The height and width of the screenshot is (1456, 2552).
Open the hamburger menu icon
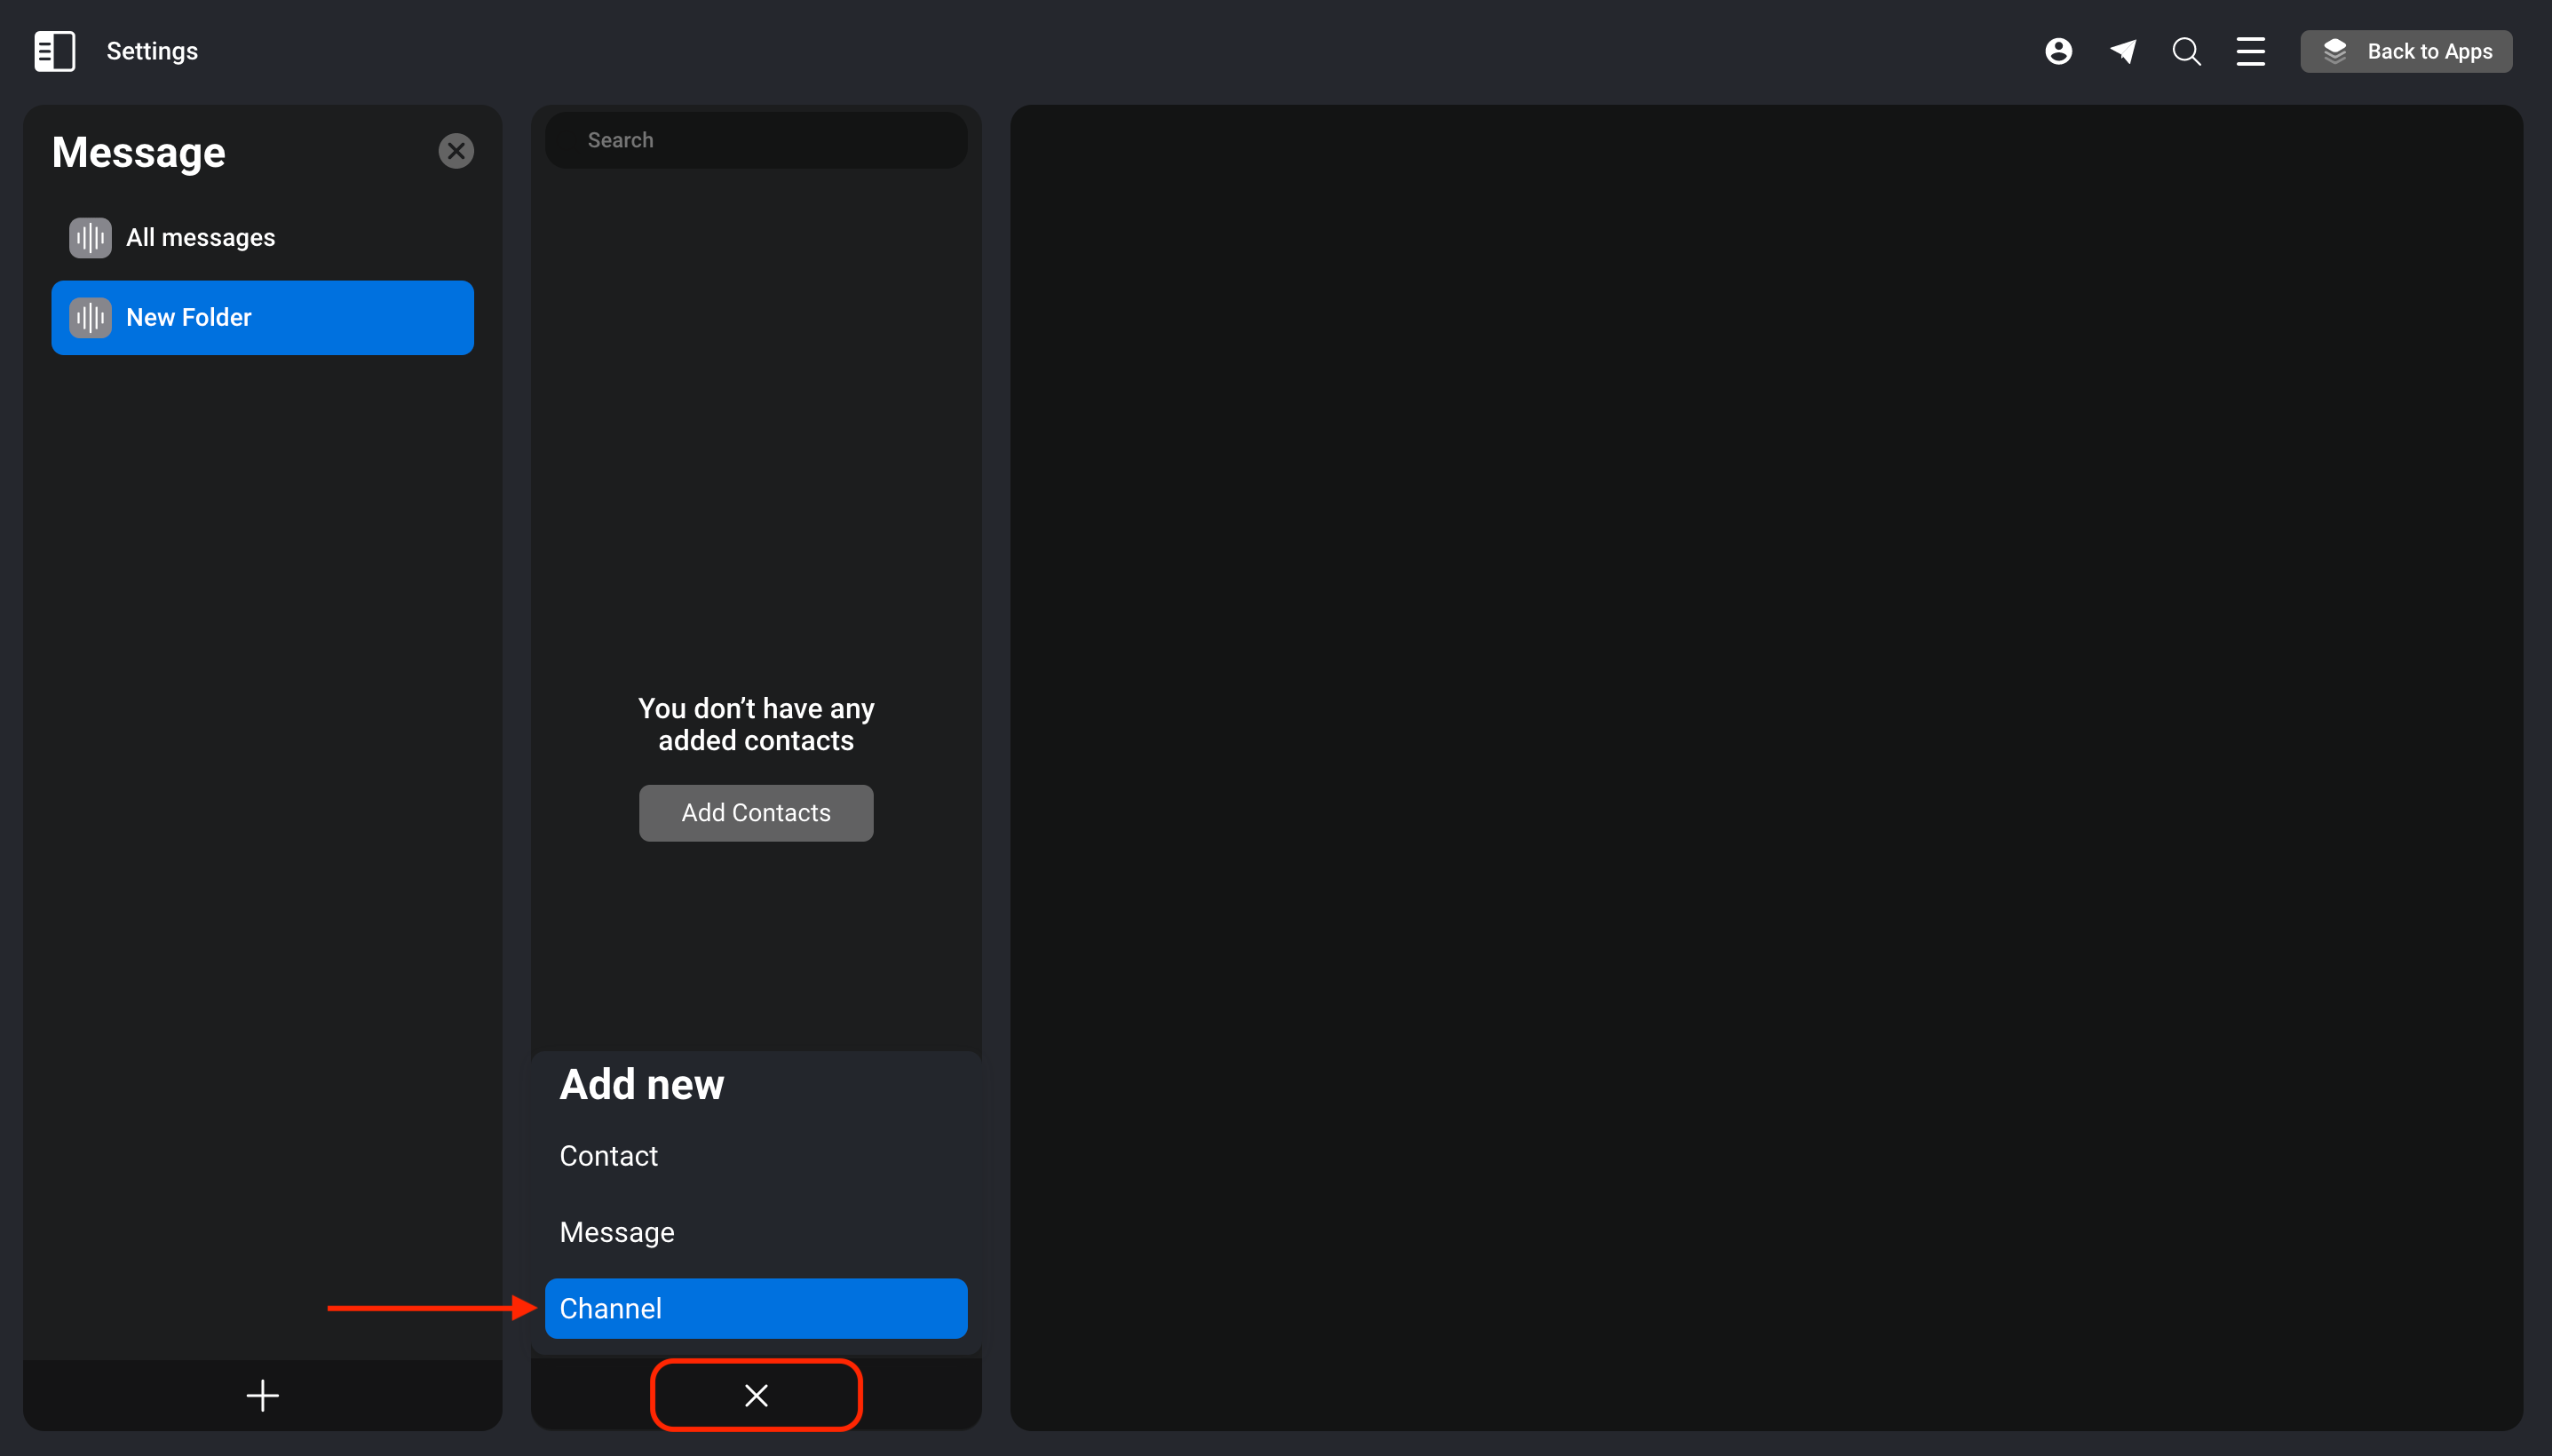point(2251,51)
